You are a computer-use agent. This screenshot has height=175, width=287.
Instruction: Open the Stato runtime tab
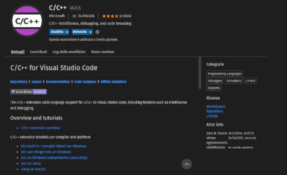103,52
